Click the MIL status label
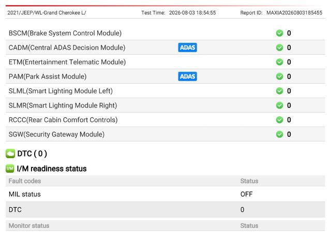 point(25,194)
